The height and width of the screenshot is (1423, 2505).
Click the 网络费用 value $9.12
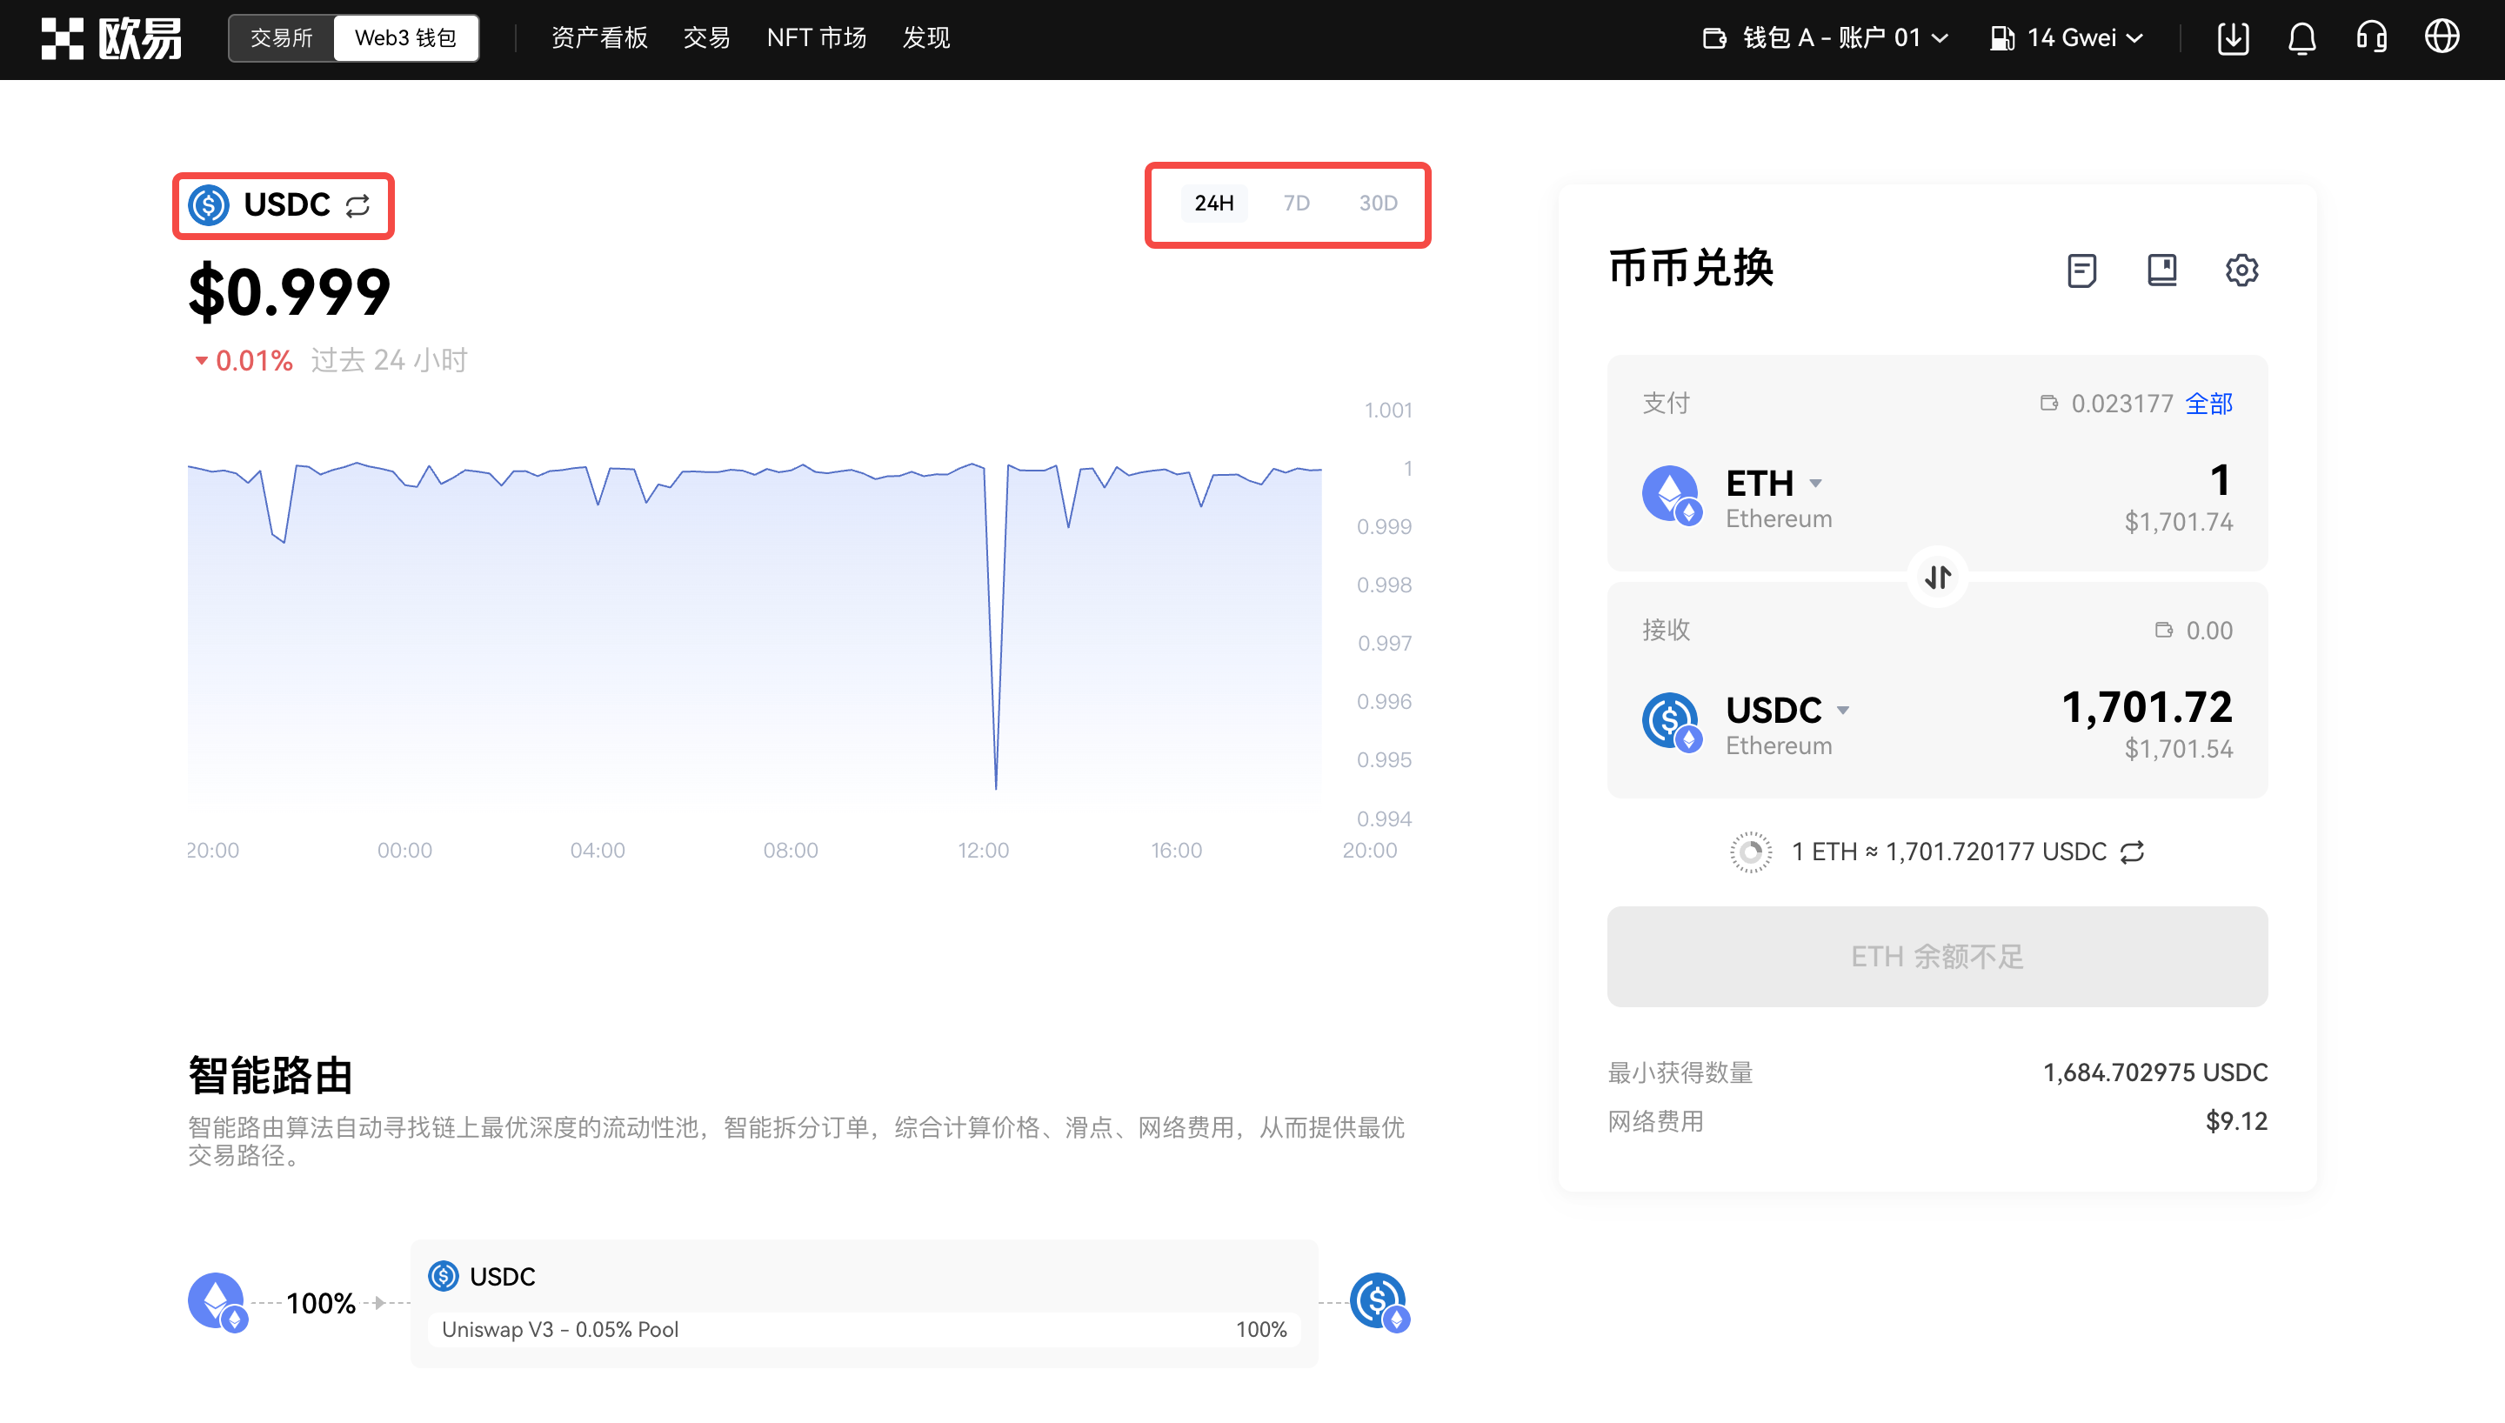pyautogui.click(x=2235, y=1121)
